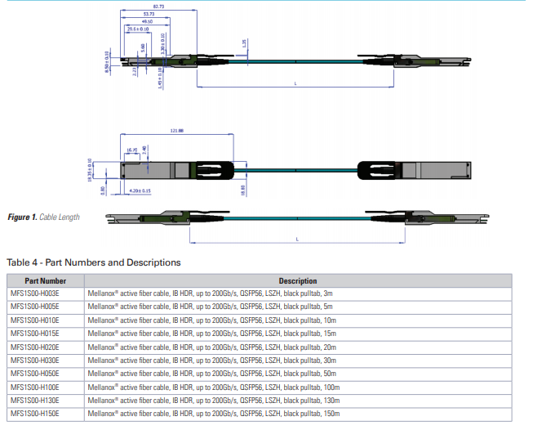Click the 18.83 dimension label
This screenshot has width=533, height=430.
[x=243, y=190]
